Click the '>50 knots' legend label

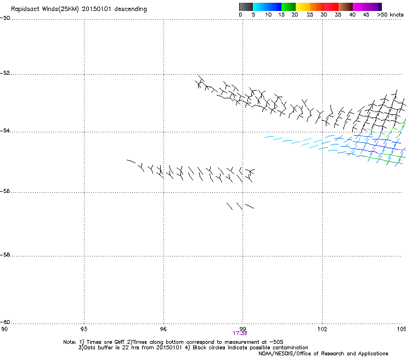click(x=390, y=15)
